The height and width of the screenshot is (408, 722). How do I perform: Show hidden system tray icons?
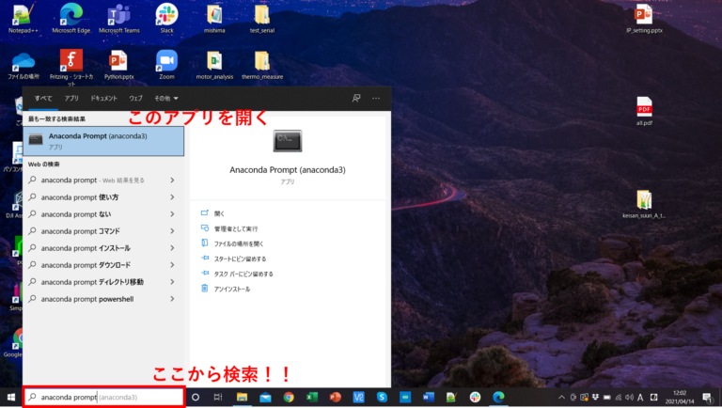pos(561,398)
